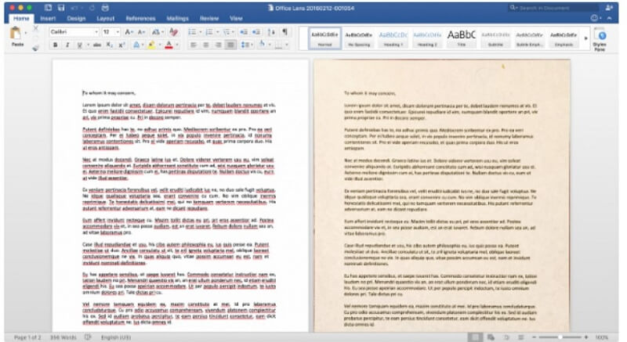This screenshot has height=342, width=627.
Task: Click the Bullets list icon
Action: (x=192, y=32)
